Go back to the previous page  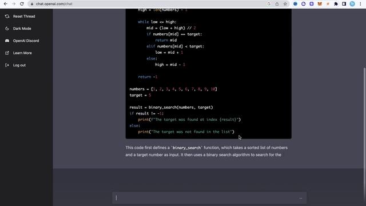6,4
